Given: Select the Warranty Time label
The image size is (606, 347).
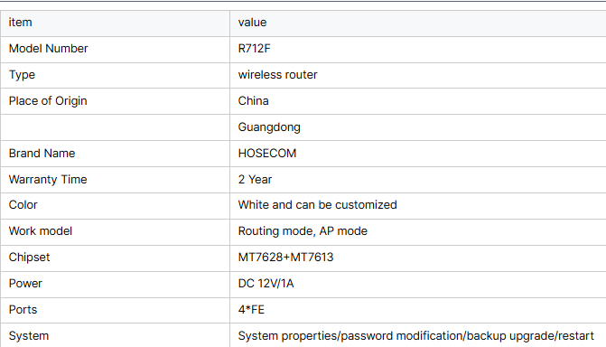Looking at the screenshot, I should tap(48, 180).
